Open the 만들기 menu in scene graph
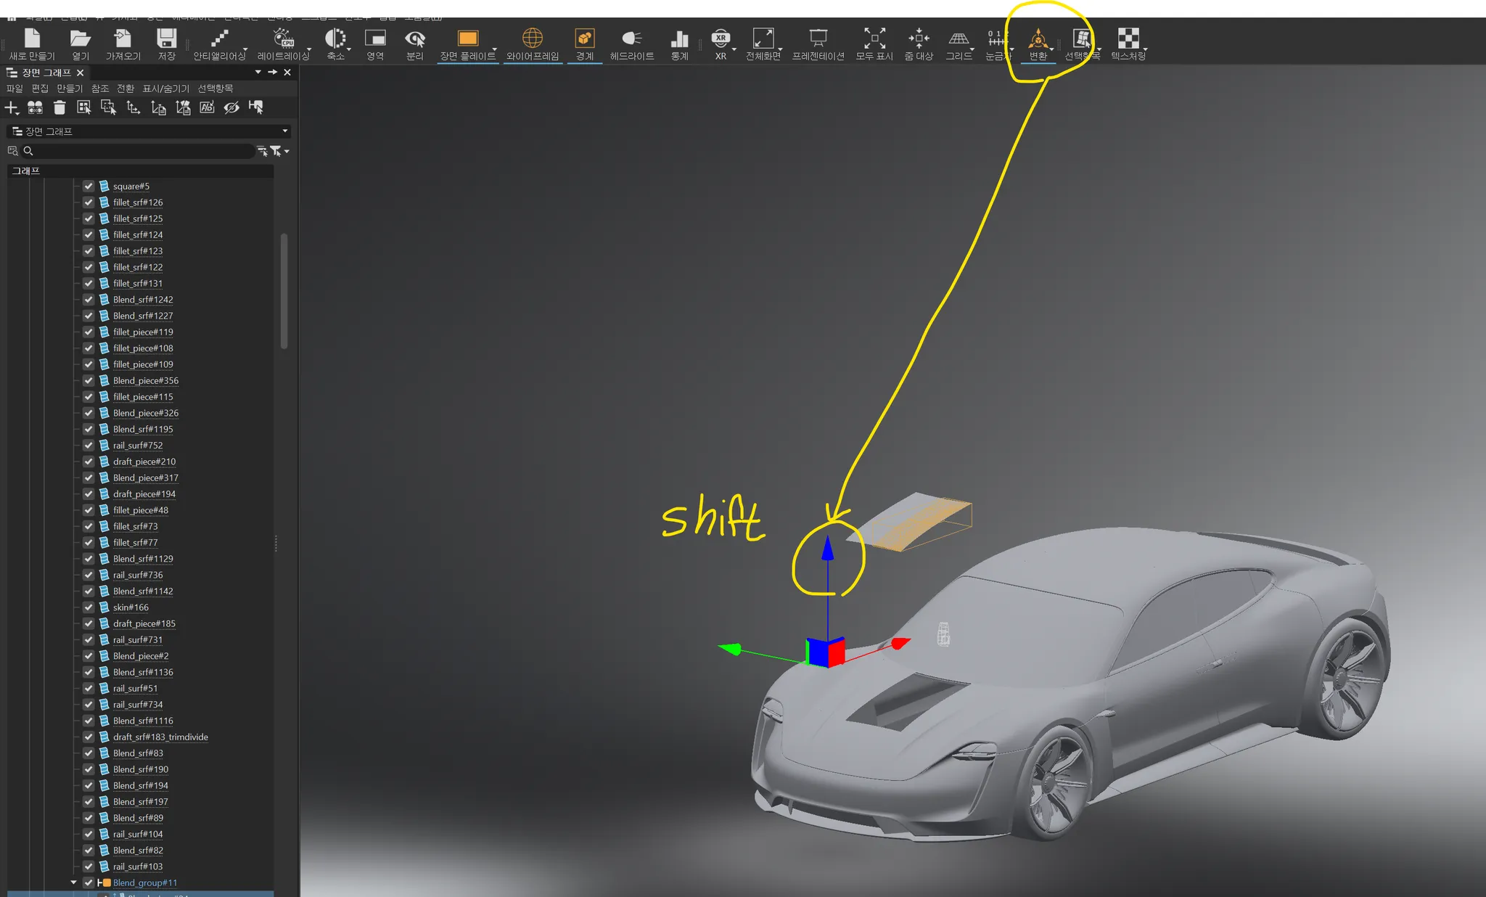The height and width of the screenshot is (897, 1486). coord(70,89)
